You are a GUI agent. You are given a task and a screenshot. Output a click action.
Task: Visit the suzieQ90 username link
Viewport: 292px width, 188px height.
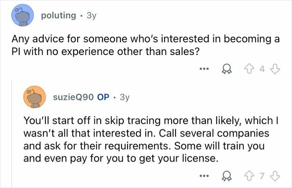click(73, 97)
